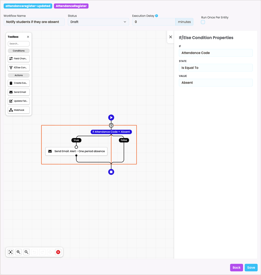Click the attendanceregister-updated tag

point(28,6)
